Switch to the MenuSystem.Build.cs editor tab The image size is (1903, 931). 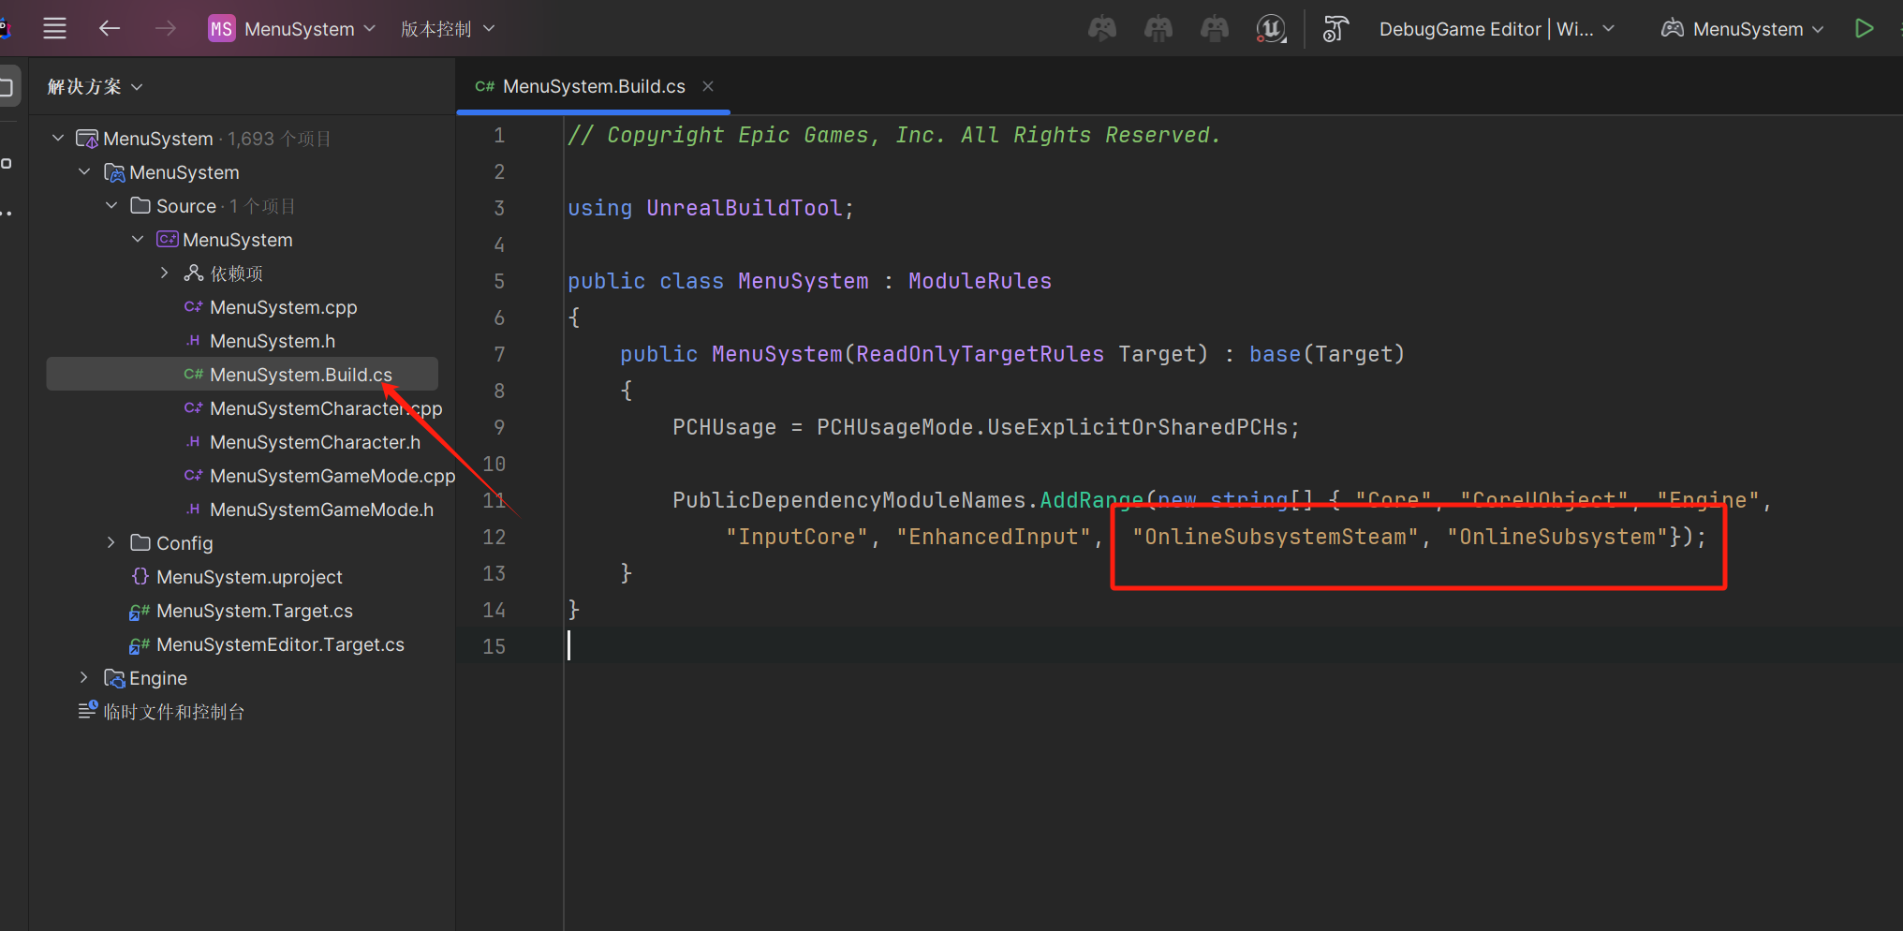[594, 86]
